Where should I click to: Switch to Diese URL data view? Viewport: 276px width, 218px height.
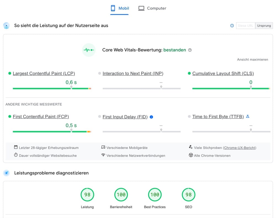pyautogui.click(x=245, y=26)
